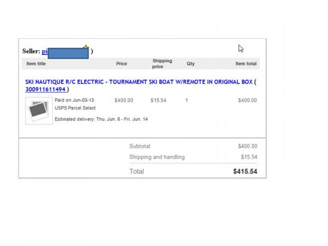Click the Shipping and handling label

(157, 157)
